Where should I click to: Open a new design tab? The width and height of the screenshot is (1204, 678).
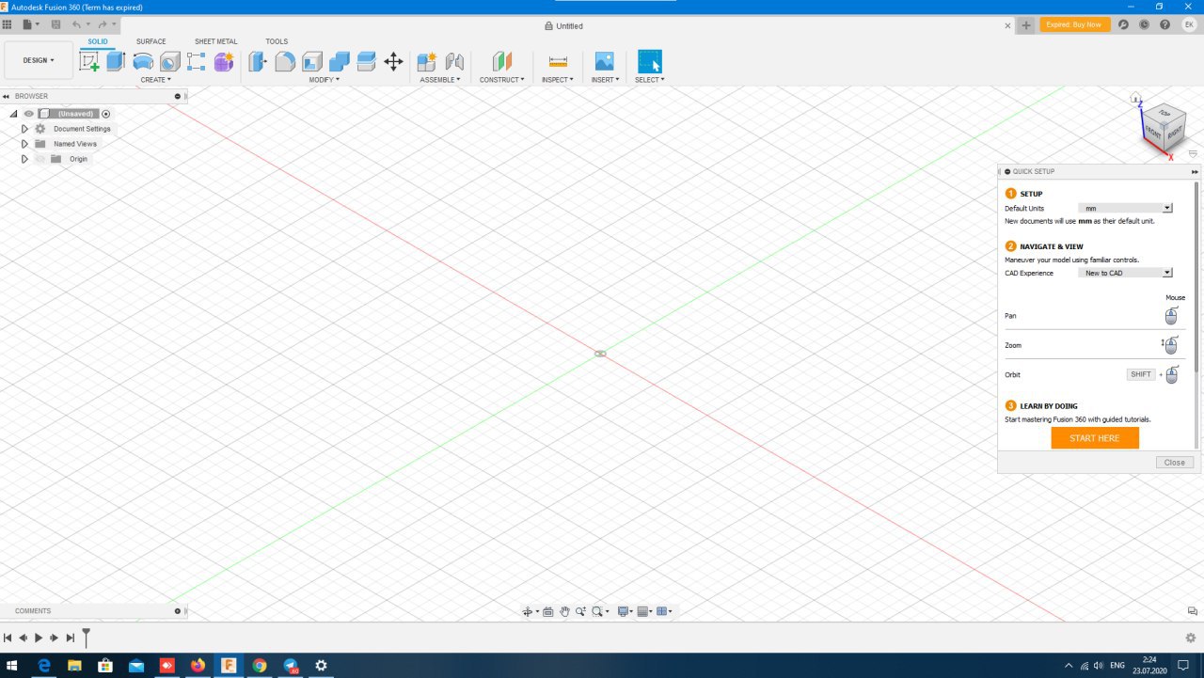(1026, 25)
